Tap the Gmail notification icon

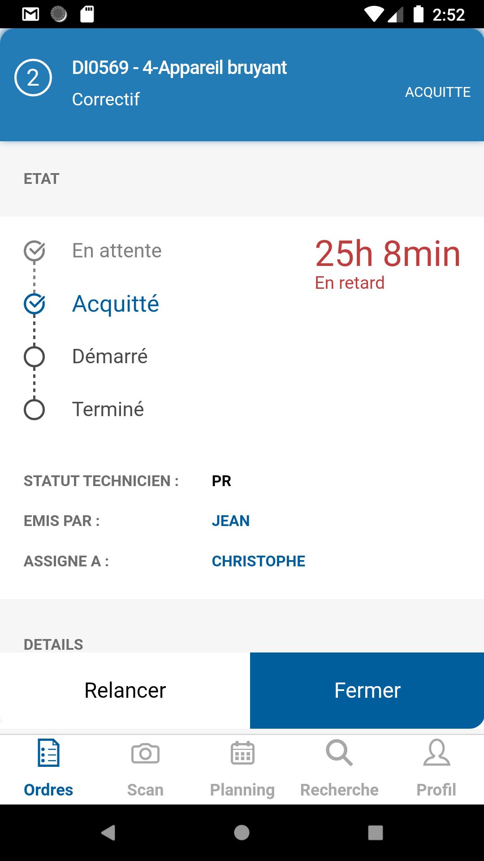(x=30, y=14)
